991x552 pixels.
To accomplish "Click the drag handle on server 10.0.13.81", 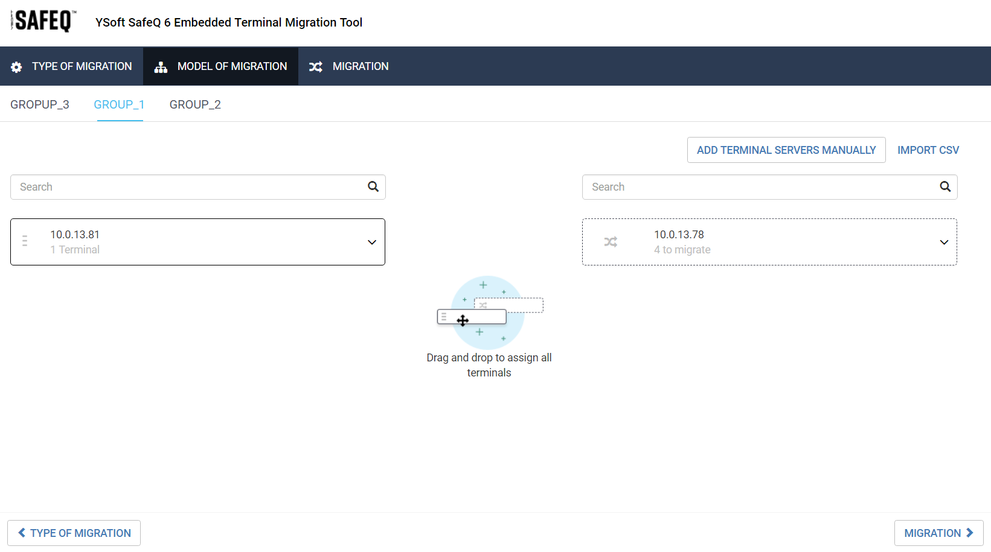I will [x=25, y=241].
